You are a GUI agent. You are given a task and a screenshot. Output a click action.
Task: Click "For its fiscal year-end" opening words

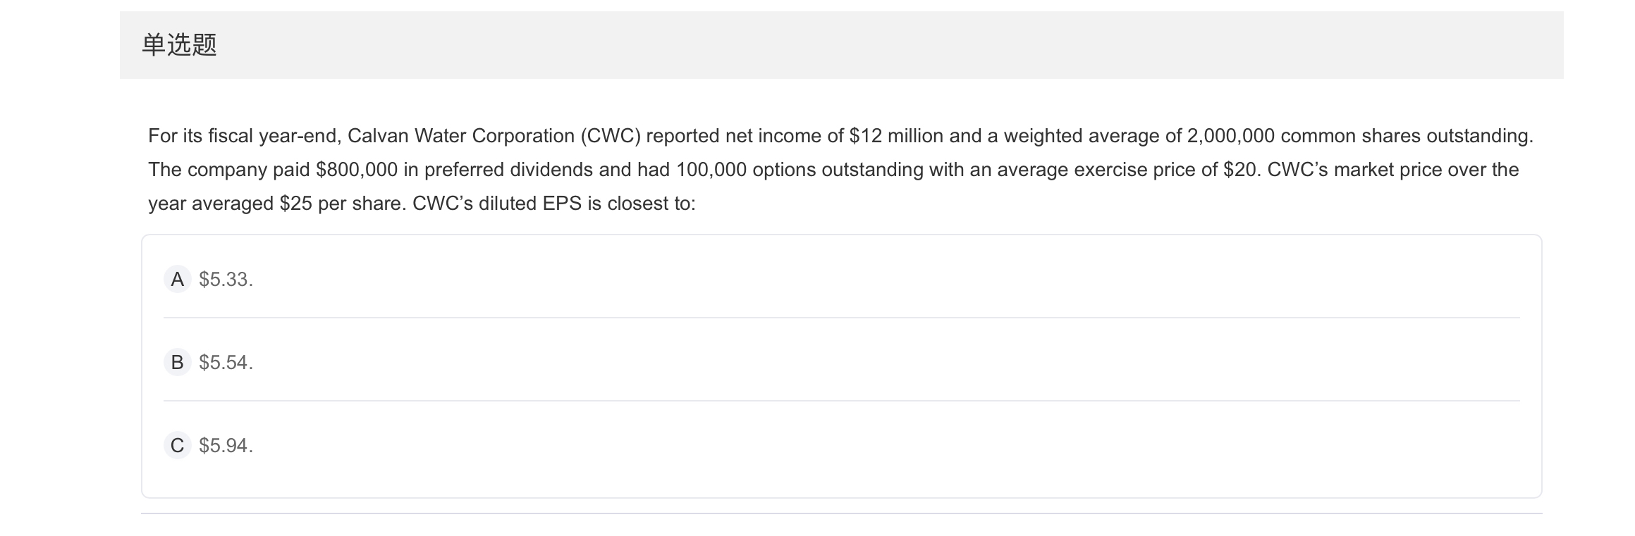[244, 136]
